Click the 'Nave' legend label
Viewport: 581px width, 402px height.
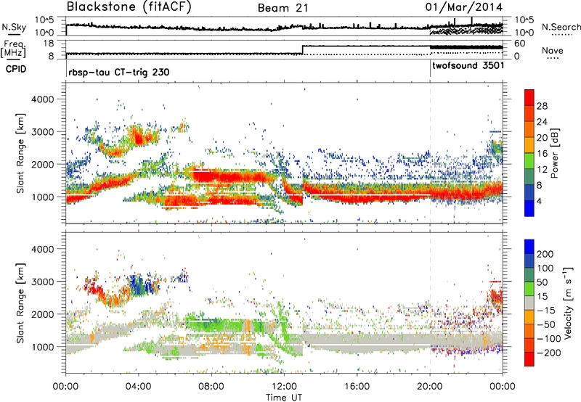pos(553,51)
